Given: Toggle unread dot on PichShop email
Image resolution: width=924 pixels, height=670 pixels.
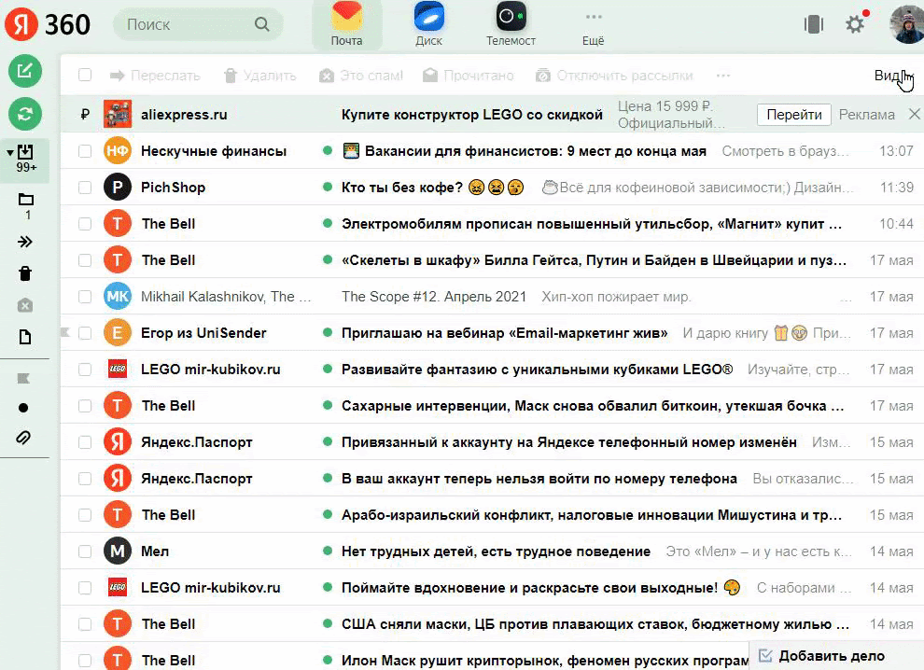Looking at the screenshot, I should click(x=328, y=188).
